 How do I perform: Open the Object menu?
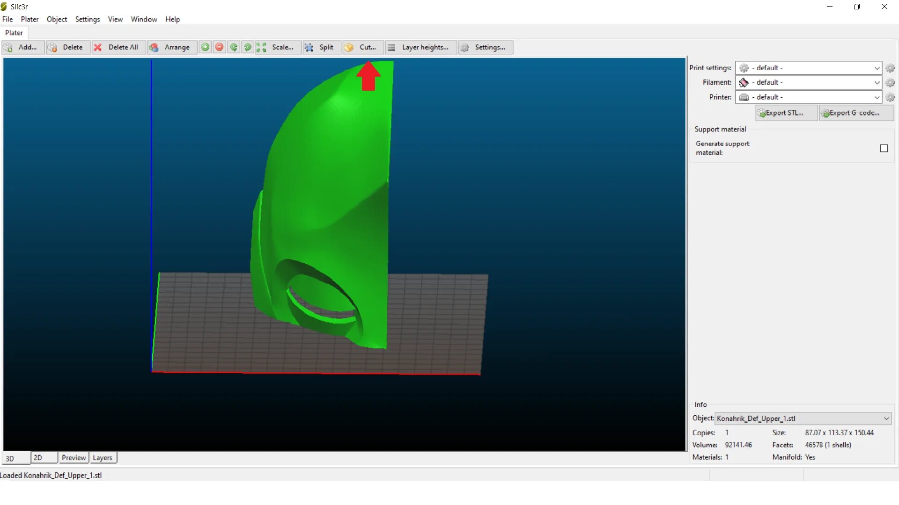click(x=57, y=19)
